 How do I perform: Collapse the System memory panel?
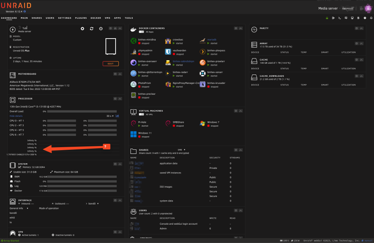(120, 164)
